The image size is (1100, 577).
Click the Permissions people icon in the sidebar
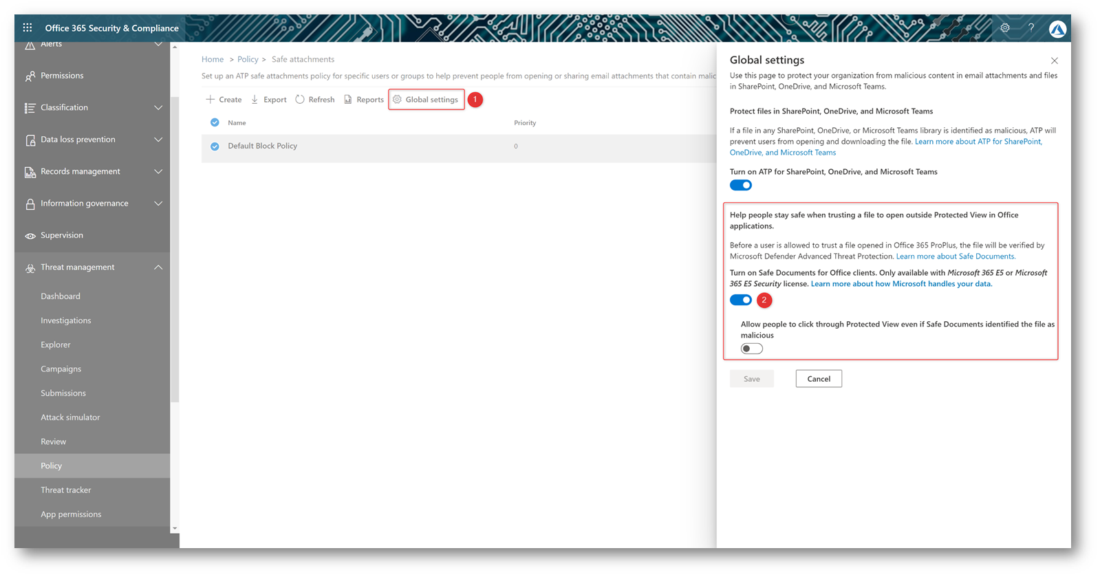click(30, 76)
